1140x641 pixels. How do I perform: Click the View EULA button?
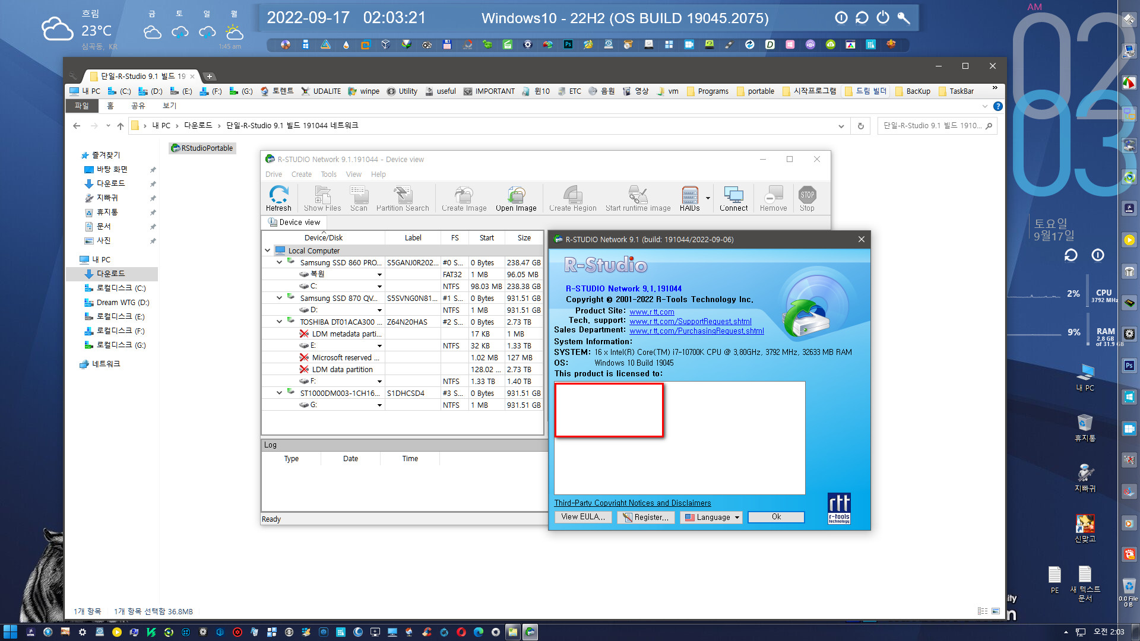pos(583,517)
